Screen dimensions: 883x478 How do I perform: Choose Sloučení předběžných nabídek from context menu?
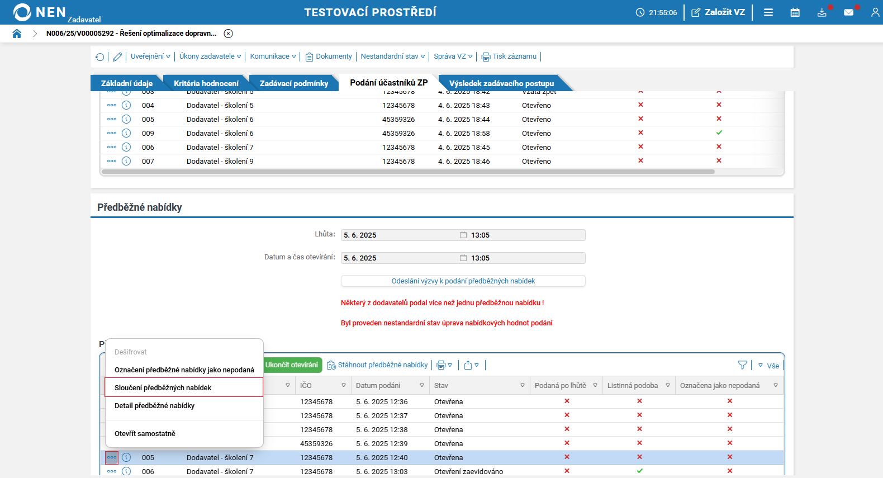(x=184, y=387)
